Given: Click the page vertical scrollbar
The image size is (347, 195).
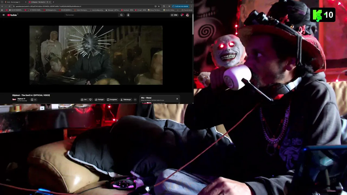Looking at the screenshot, I should (x=193, y=24).
